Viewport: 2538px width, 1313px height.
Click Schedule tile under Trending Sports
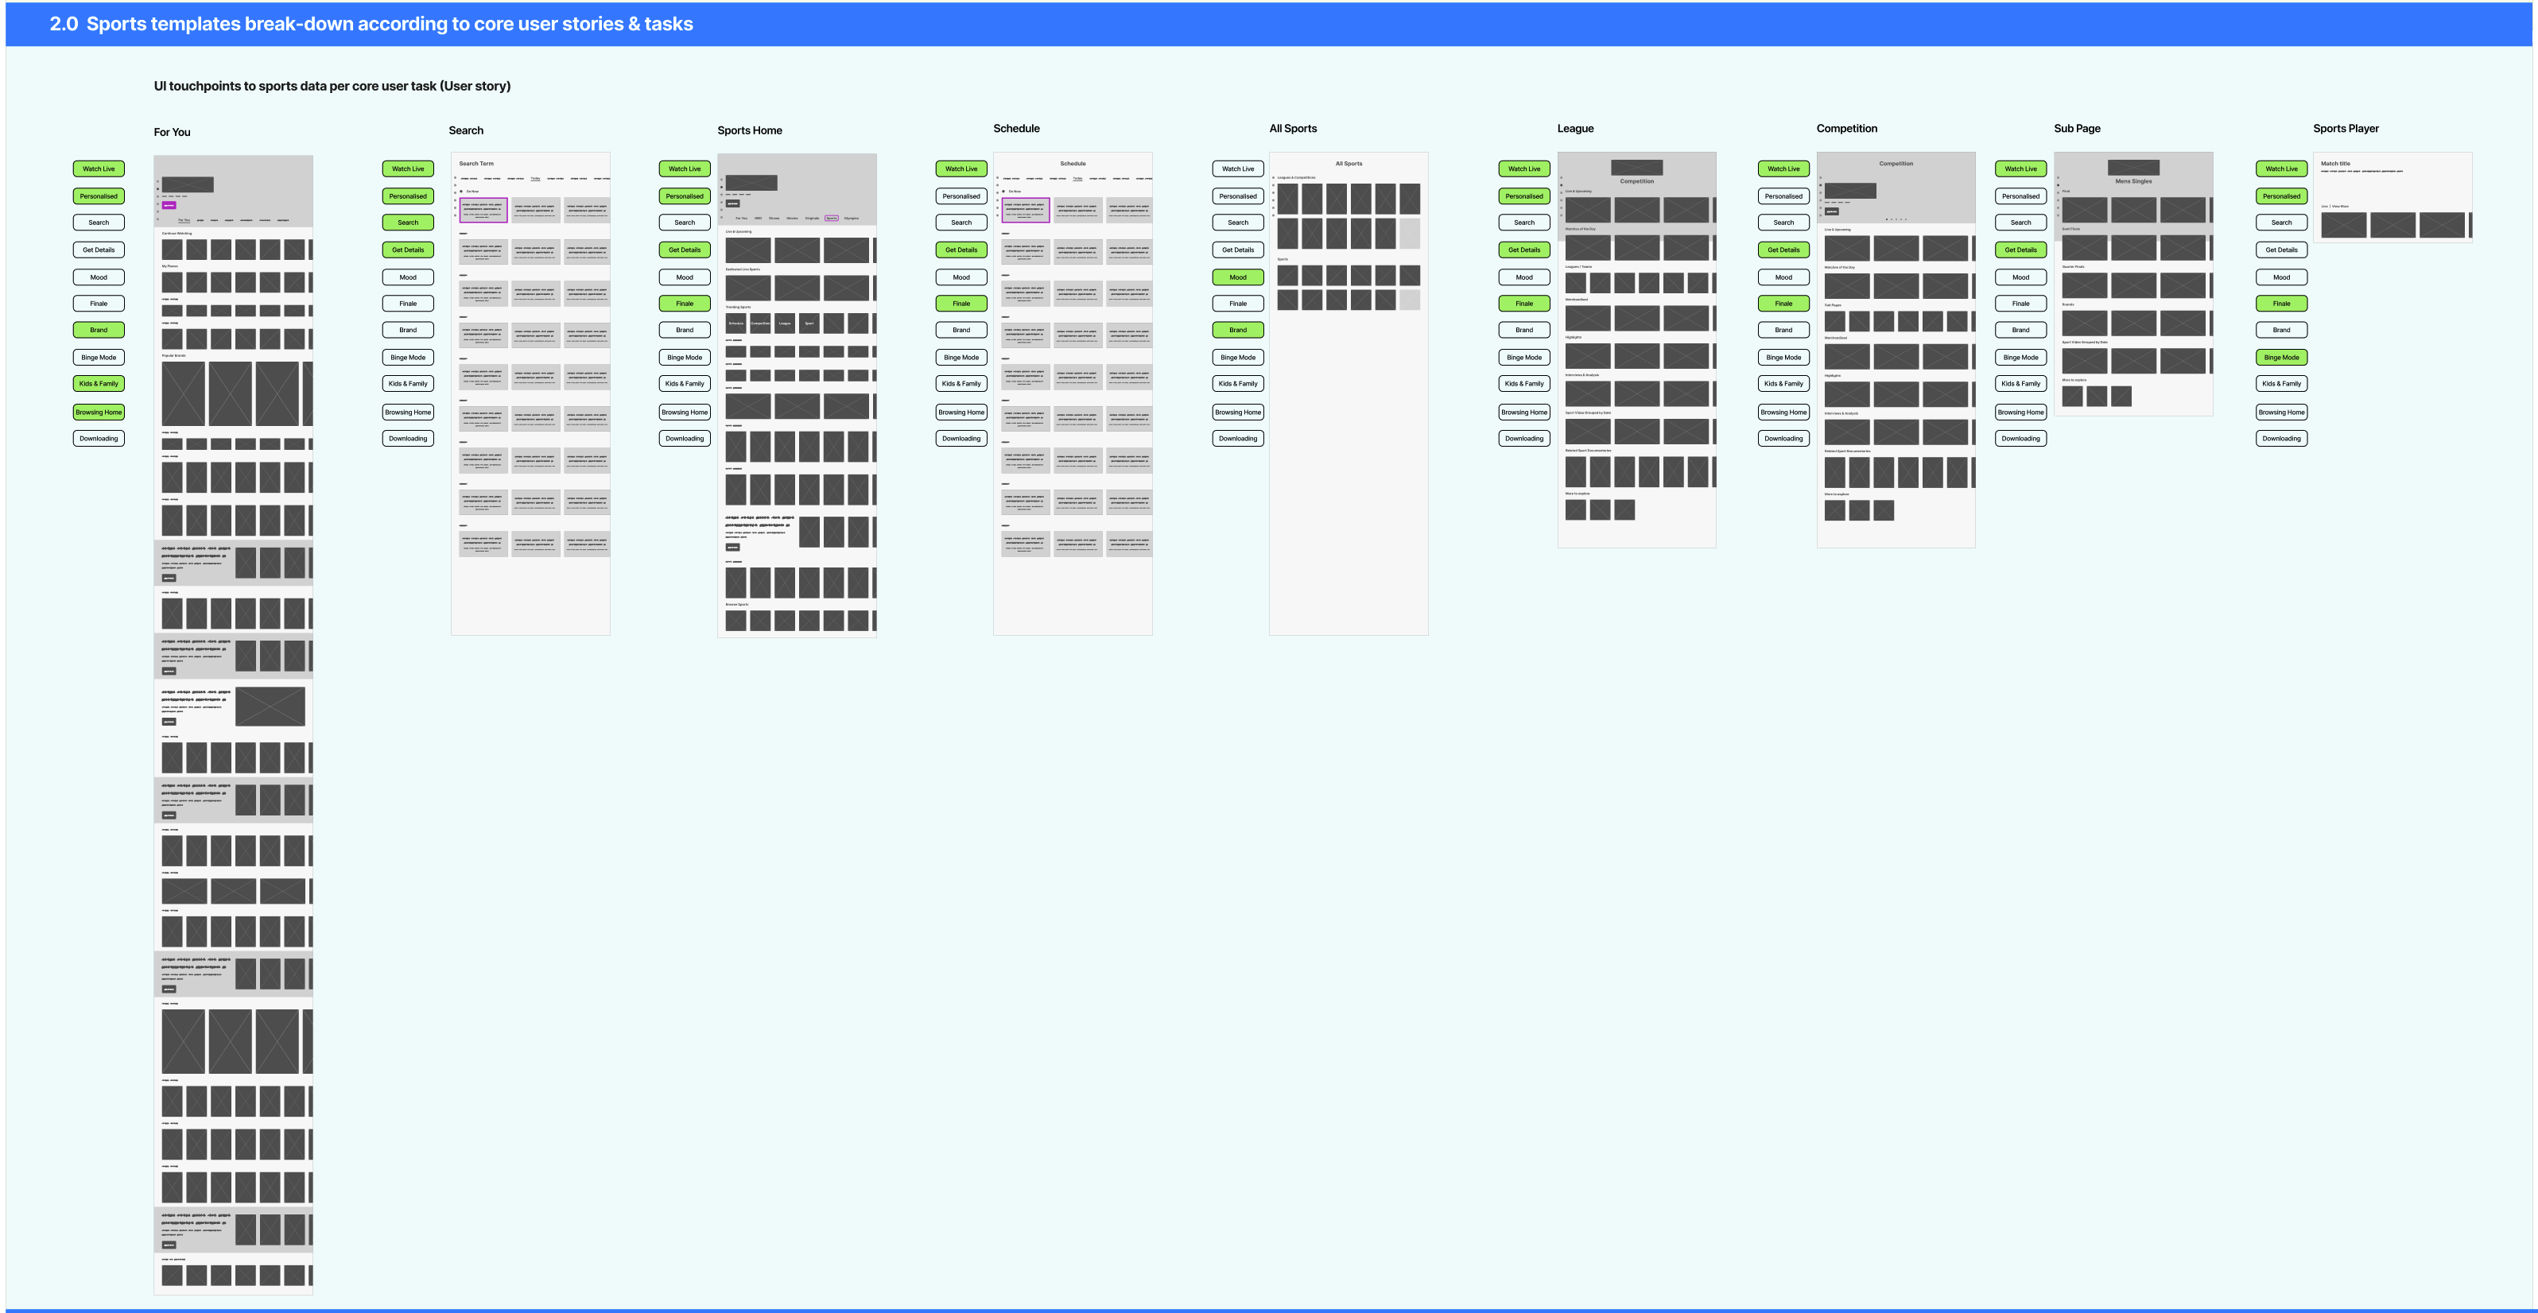pyautogui.click(x=736, y=323)
